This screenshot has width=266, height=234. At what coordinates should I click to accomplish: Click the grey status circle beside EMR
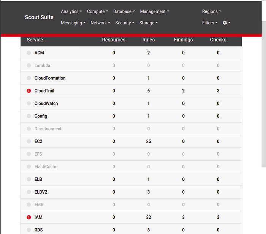(29, 205)
